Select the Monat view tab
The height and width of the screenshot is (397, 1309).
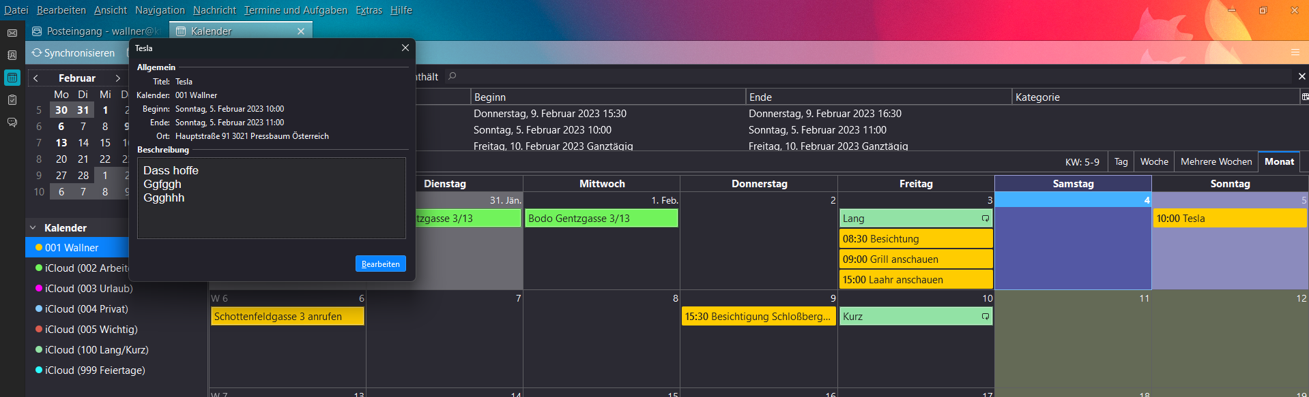point(1279,161)
